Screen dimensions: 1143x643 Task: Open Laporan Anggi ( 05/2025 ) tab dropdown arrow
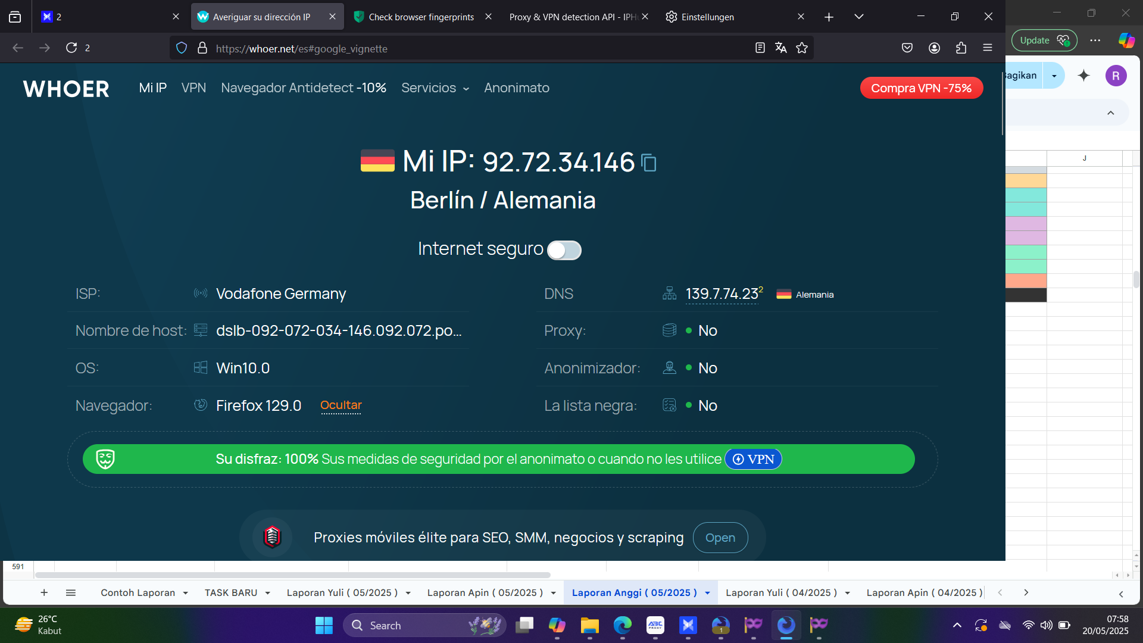point(708,593)
